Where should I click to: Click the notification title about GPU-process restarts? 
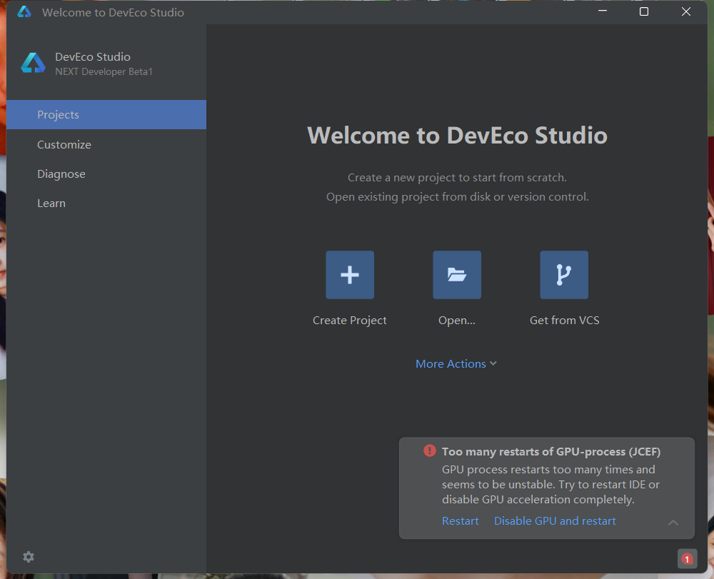[x=551, y=451]
